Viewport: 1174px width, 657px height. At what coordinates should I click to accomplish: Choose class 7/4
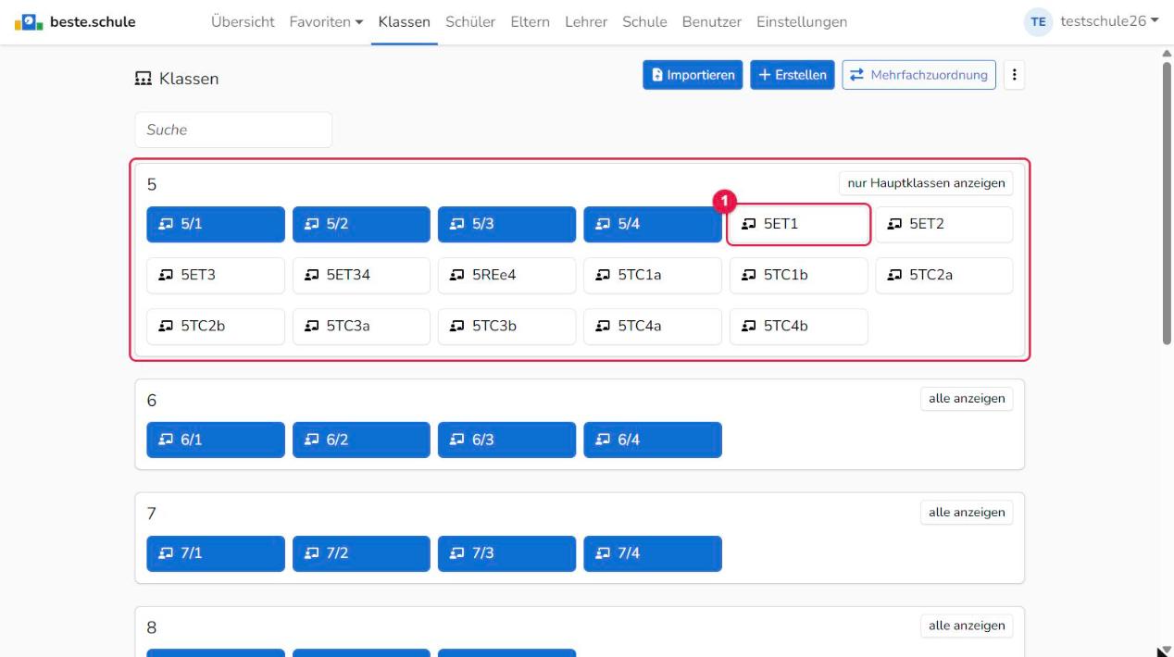pyautogui.click(x=653, y=553)
